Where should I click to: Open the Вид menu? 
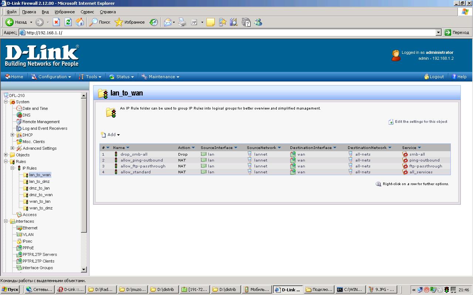point(45,12)
